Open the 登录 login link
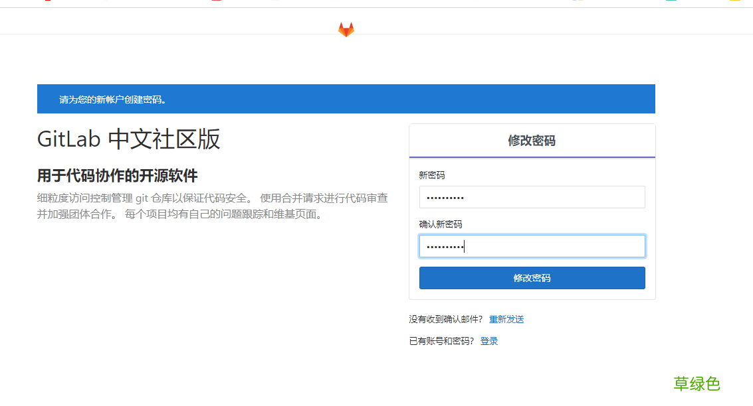Image resolution: width=753 pixels, height=406 pixels. click(x=489, y=340)
